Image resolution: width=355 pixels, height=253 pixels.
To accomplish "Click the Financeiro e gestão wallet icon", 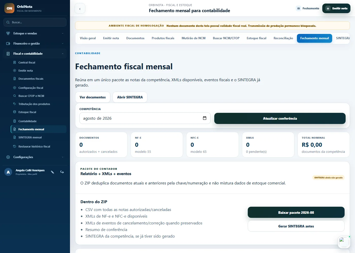I will pyautogui.click(x=8, y=44).
